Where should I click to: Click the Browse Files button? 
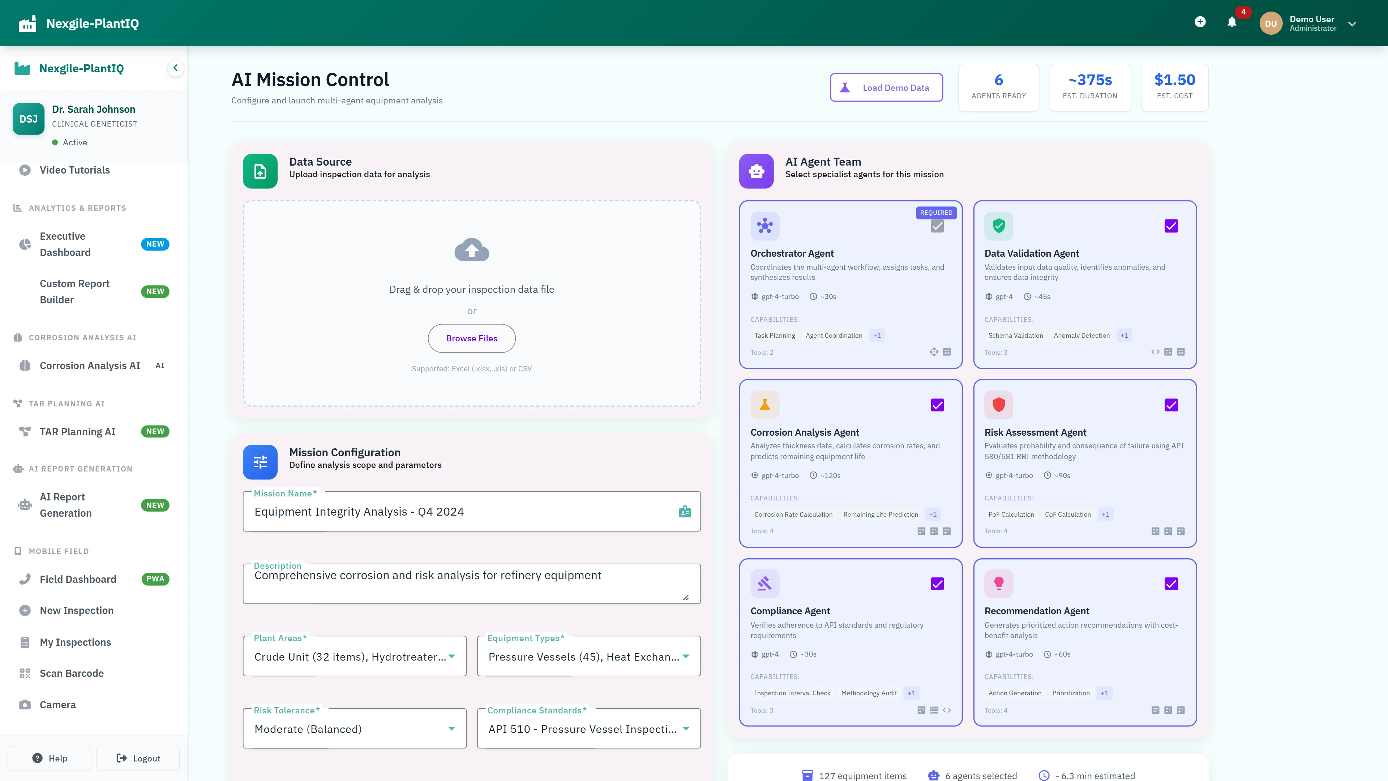click(x=471, y=338)
